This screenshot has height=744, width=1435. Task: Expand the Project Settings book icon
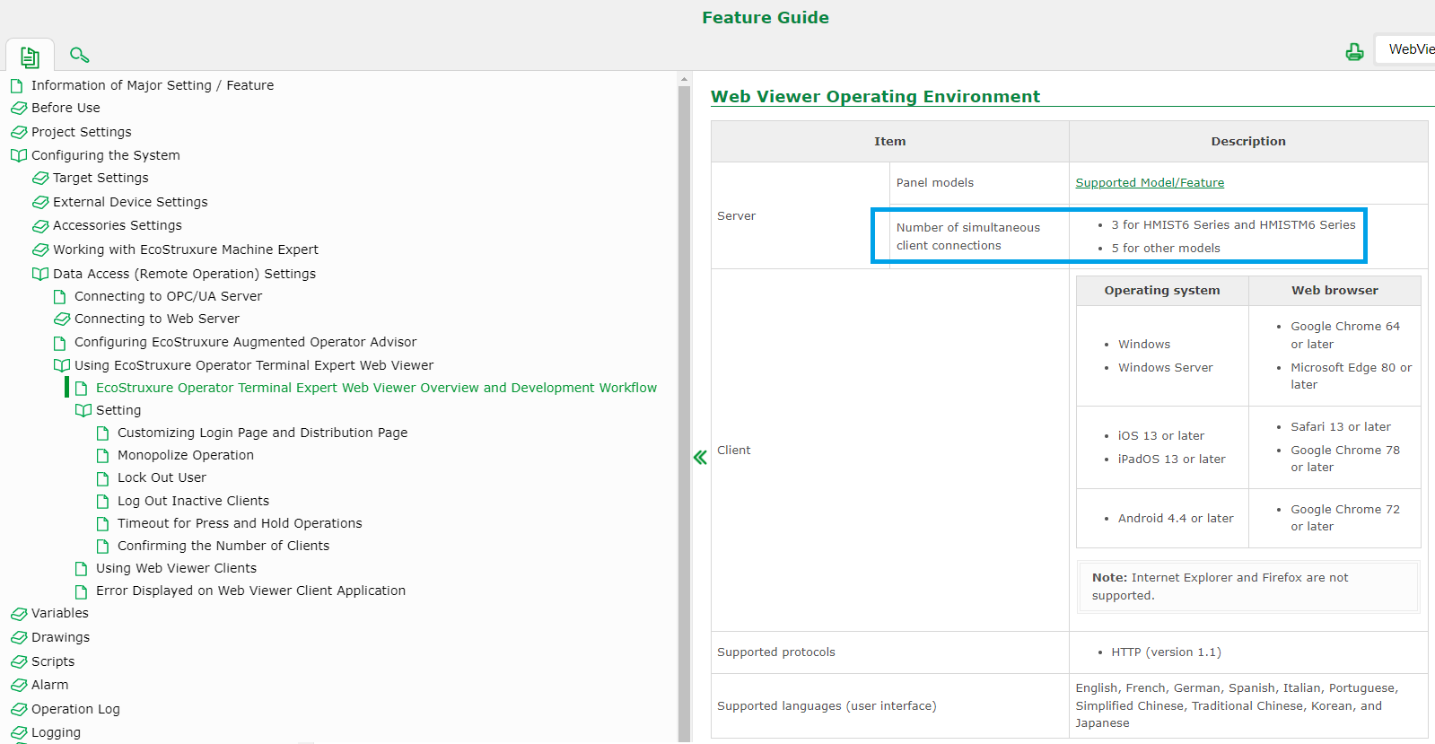click(19, 132)
